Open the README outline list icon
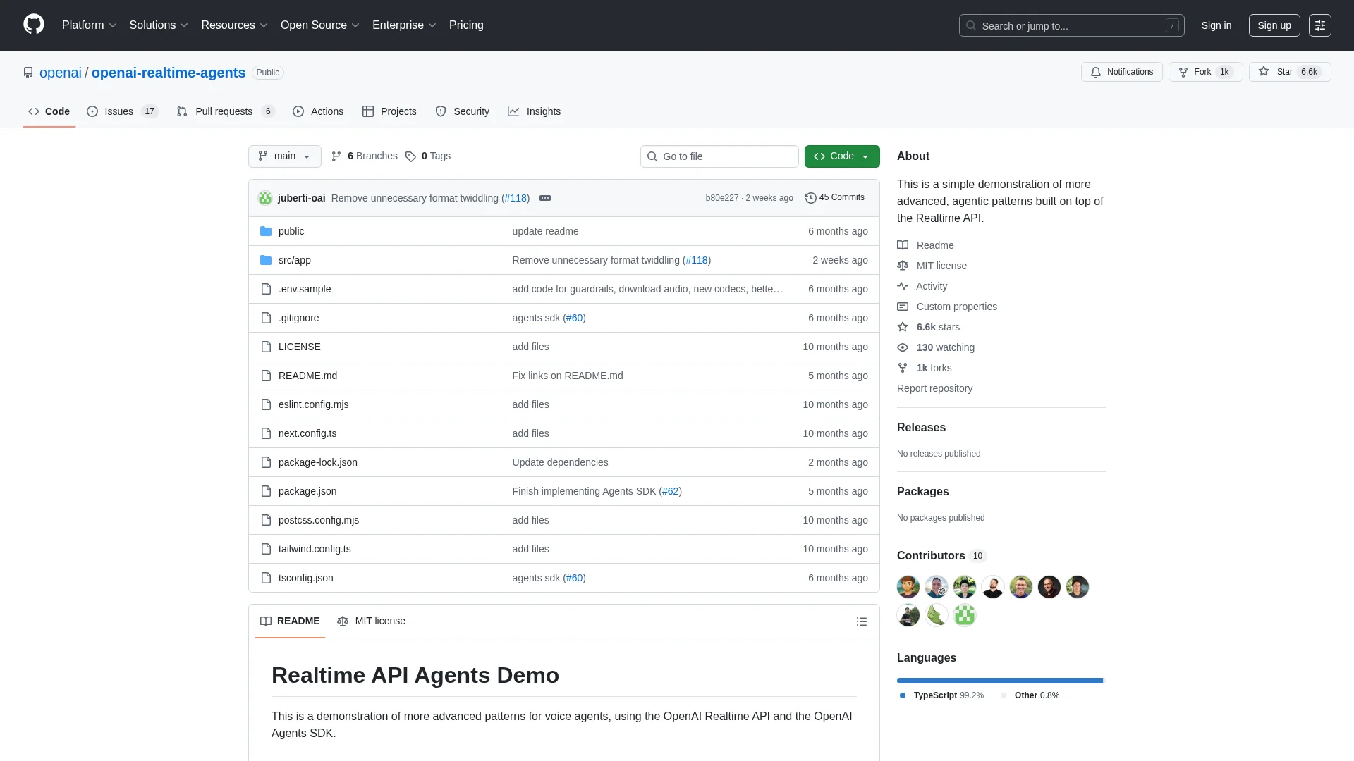The width and height of the screenshot is (1354, 761). coord(861,621)
